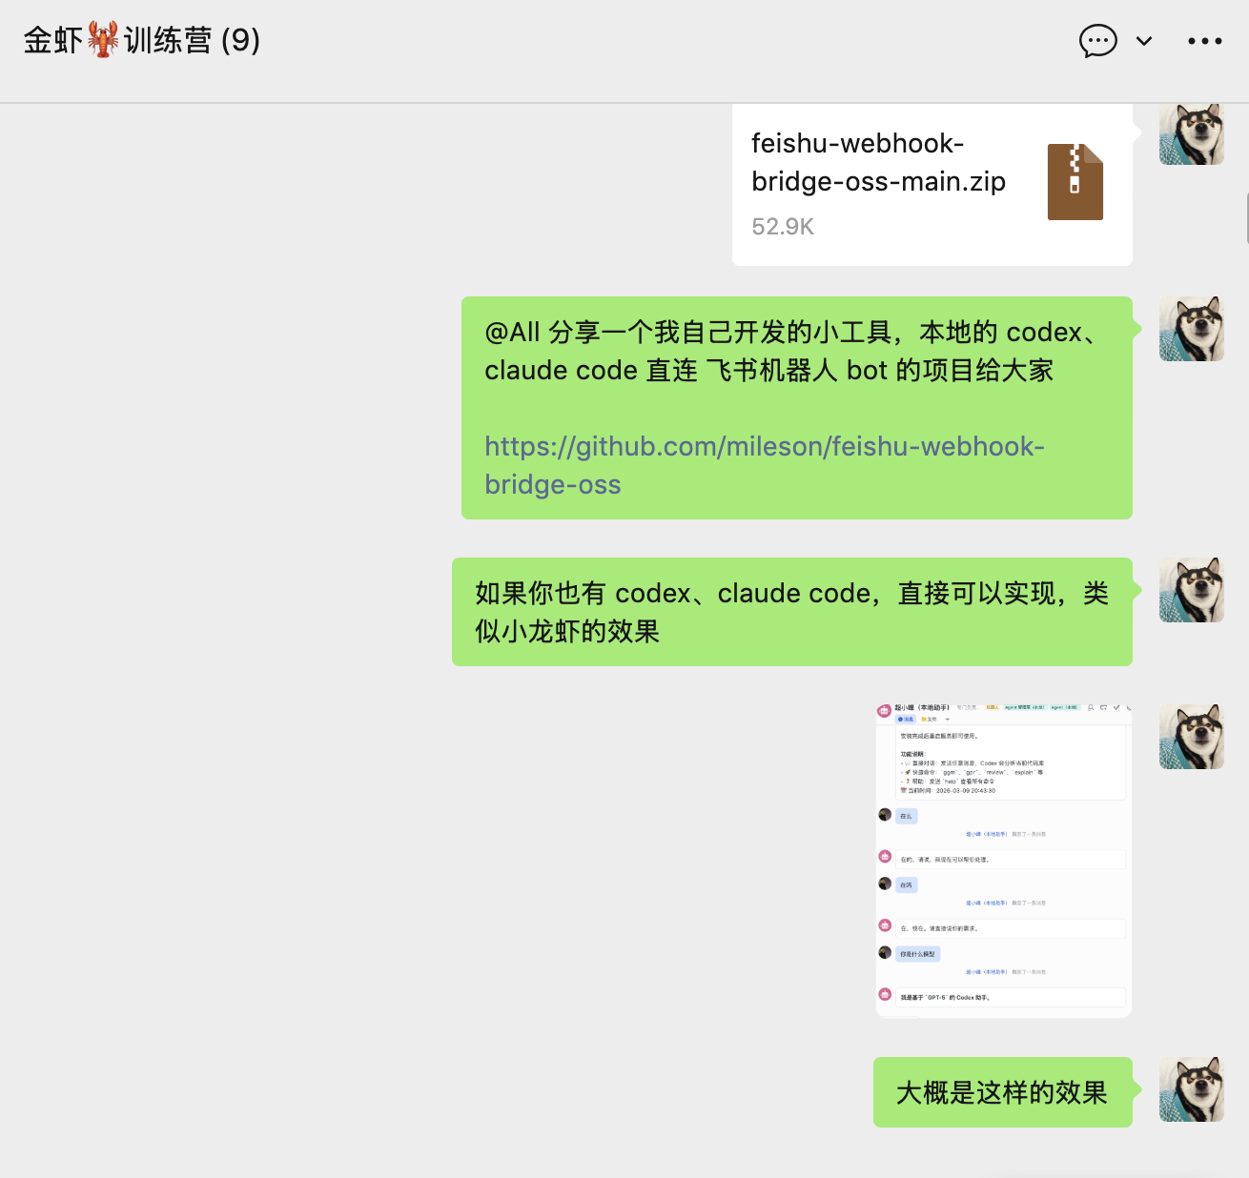Image resolution: width=1249 pixels, height=1178 pixels.
Task: Click the brown zip archive file icon
Action: (x=1075, y=182)
